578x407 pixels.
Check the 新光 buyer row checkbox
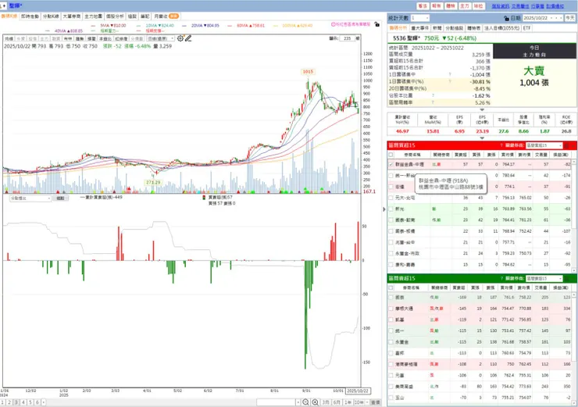point(391,209)
